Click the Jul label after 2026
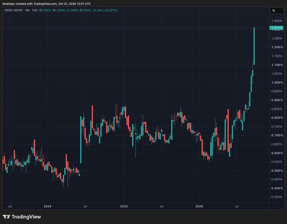The image size is (287, 224). (237, 206)
